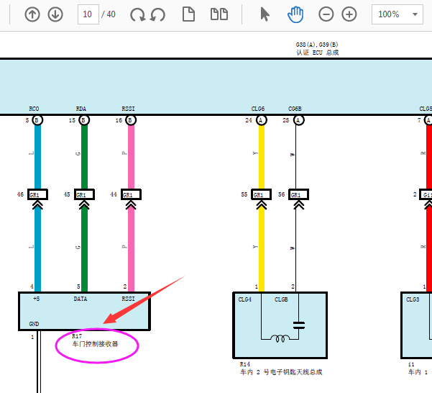Screen dimensions: 432x393
Task: Zoom out with the minus button
Action: click(326, 14)
